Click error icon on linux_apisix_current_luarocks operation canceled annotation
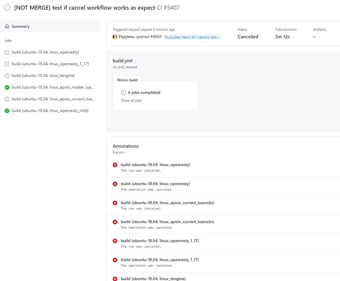 point(115,222)
